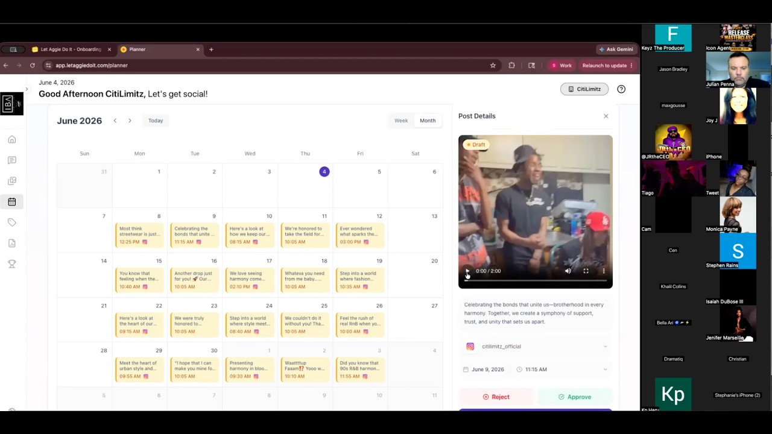Reject the draft post

[496, 397]
